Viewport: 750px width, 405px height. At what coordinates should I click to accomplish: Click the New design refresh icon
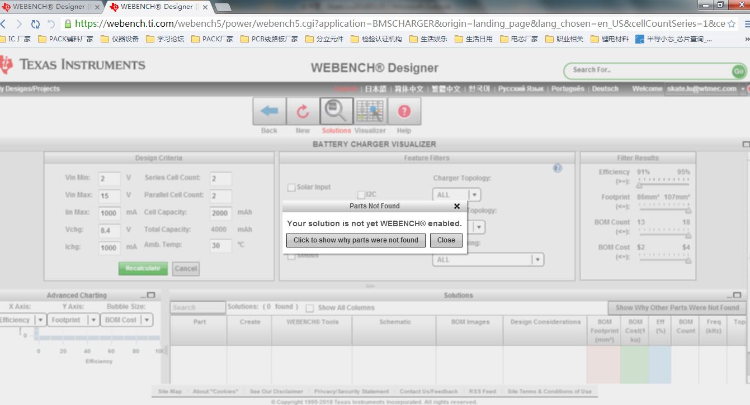[303, 112]
